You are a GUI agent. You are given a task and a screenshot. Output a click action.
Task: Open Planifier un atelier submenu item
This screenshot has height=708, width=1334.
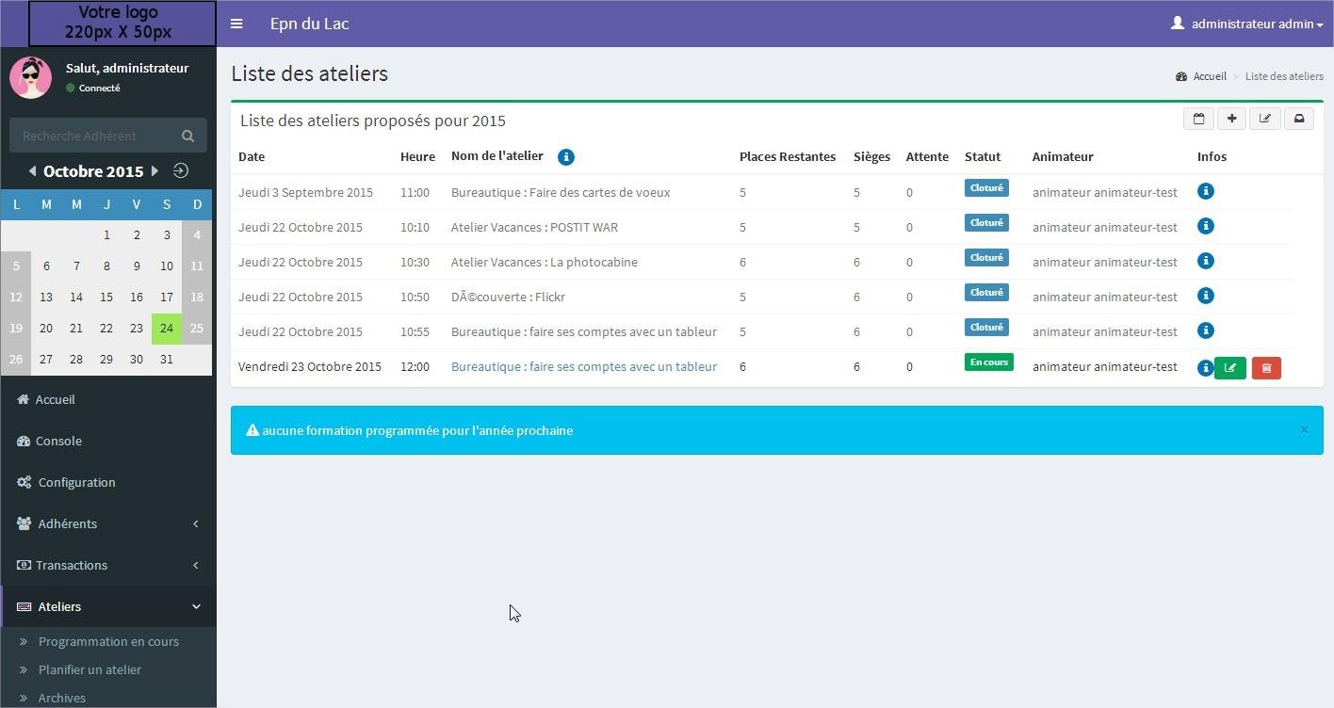89,669
